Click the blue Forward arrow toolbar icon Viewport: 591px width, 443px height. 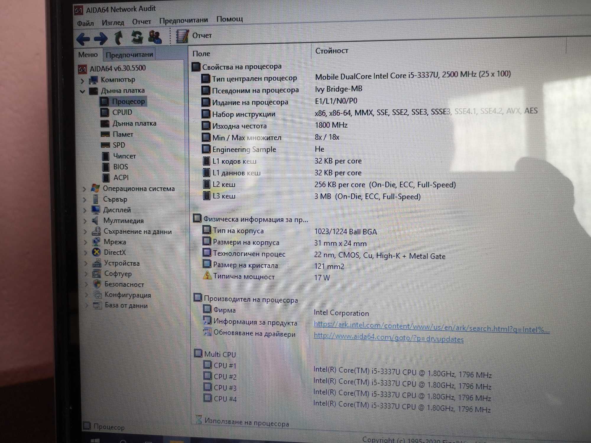[x=100, y=38]
